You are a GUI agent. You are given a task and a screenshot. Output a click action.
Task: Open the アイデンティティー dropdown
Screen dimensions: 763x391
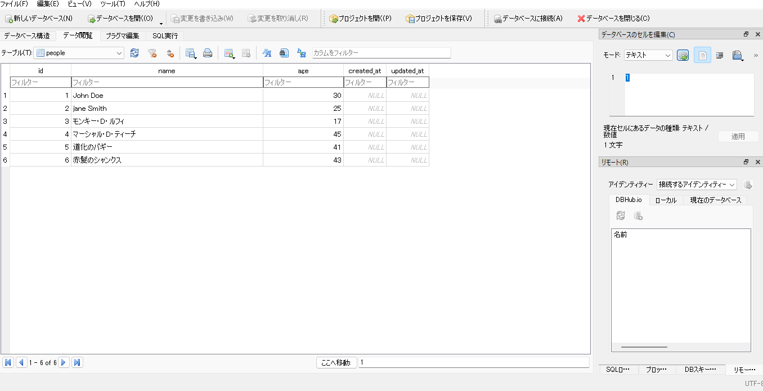pos(697,185)
